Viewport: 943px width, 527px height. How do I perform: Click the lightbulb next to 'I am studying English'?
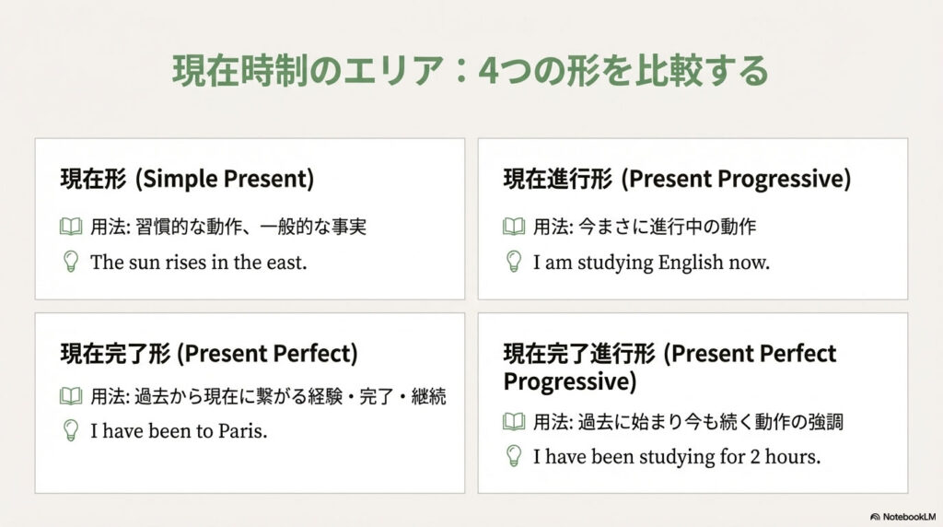514,262
